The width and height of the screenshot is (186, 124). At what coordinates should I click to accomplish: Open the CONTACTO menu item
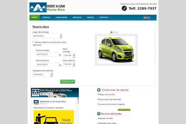click(104, 17)
